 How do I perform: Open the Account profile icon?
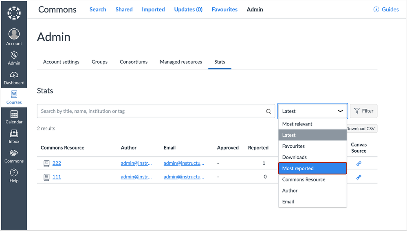[x=14, y=35]
